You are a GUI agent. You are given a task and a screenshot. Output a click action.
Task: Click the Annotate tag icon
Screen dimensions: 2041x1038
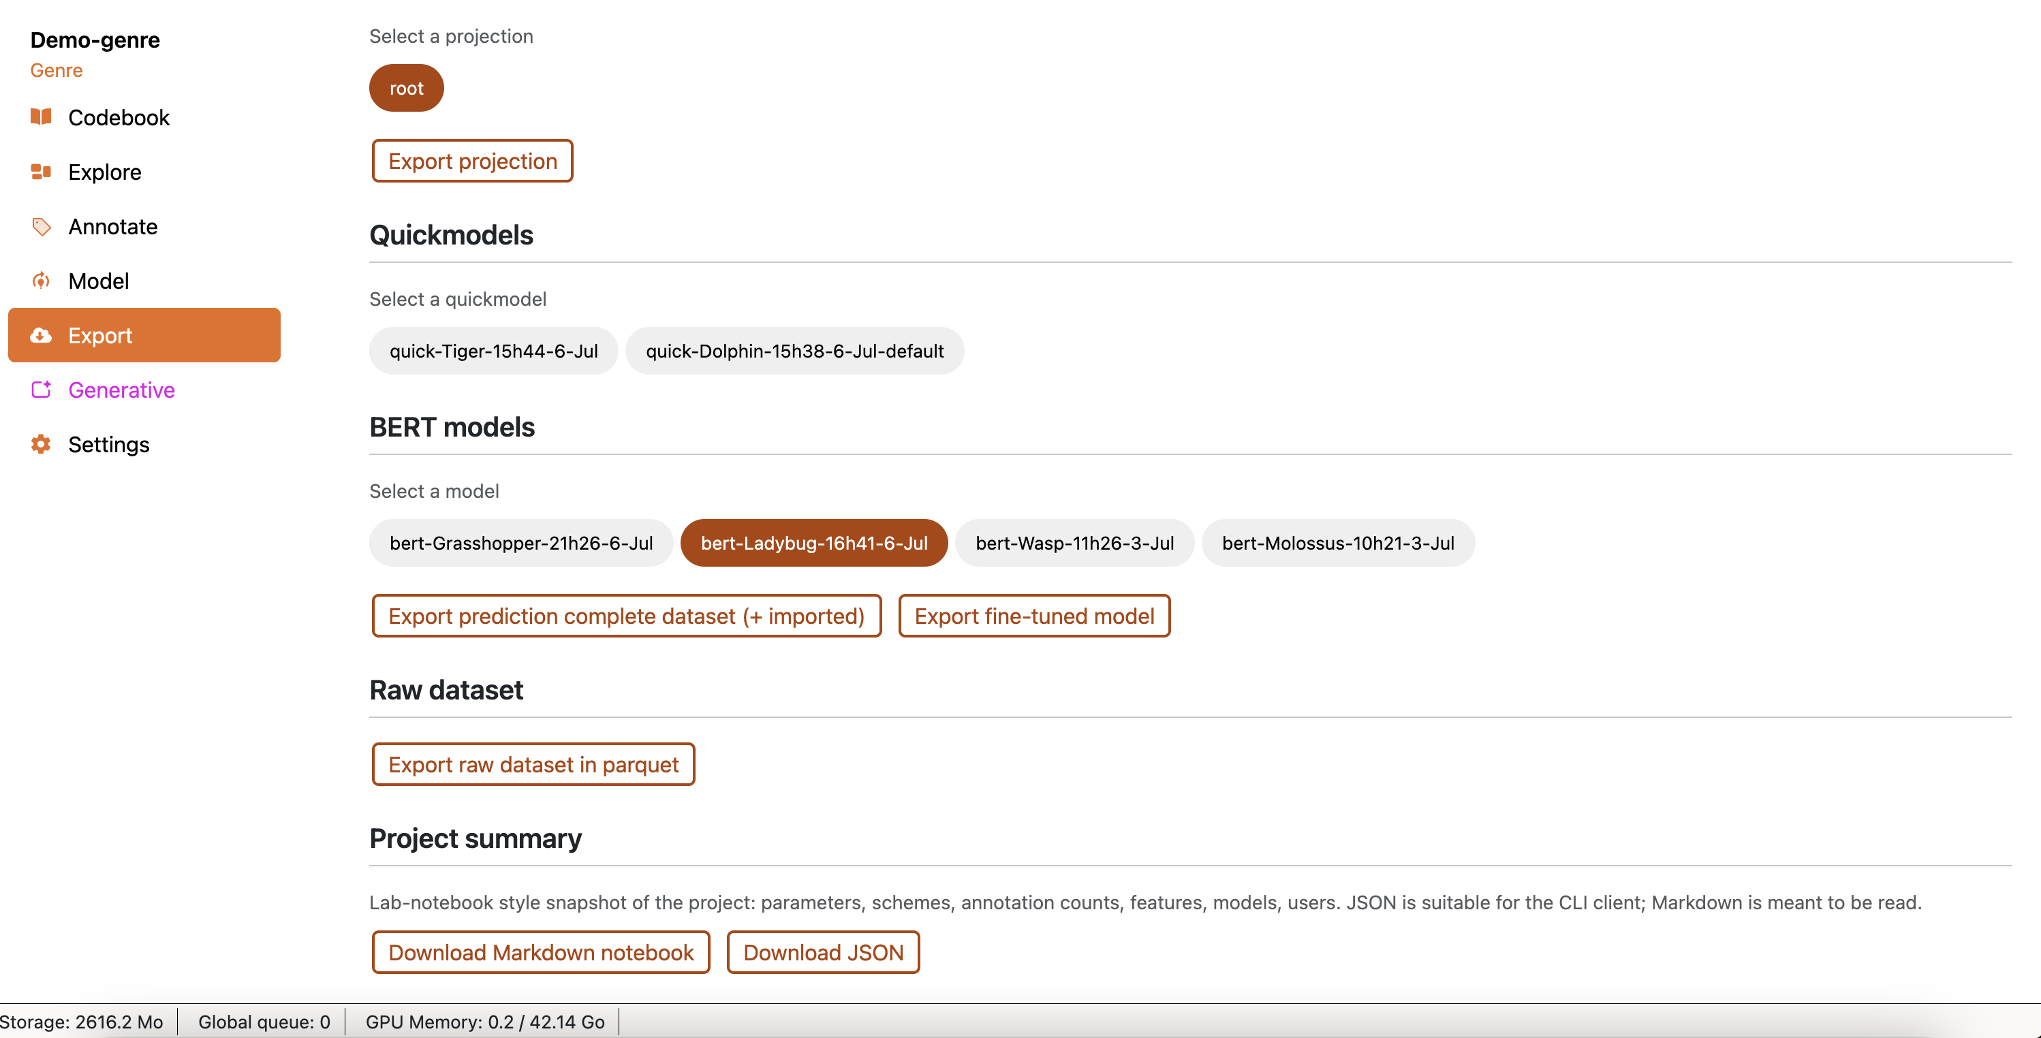[41, 227]
